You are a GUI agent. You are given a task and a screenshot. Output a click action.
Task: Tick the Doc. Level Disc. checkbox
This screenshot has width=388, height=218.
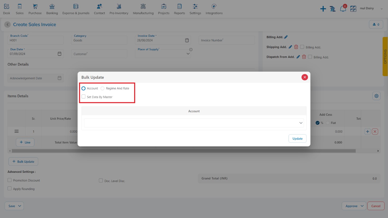[x=101, y=180]
